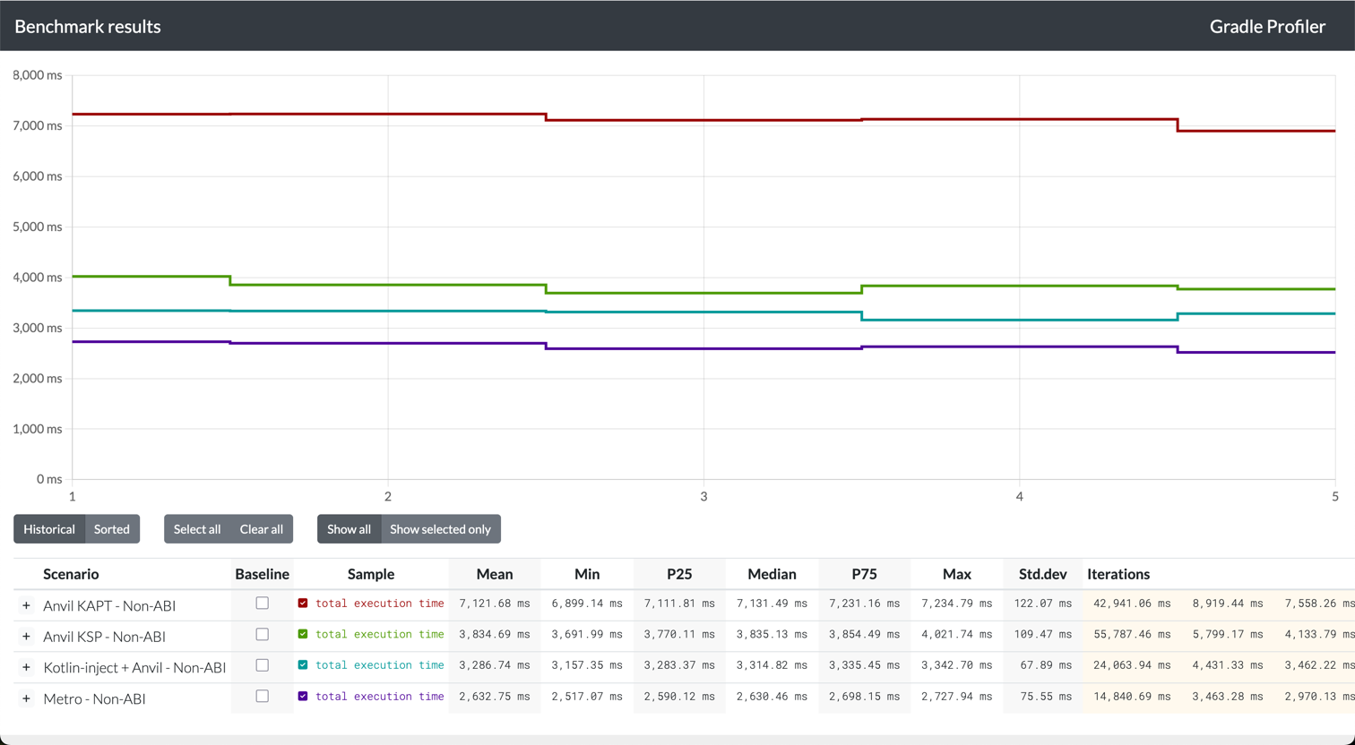Expand the Kotlin-inject + Anvil row
The image size is (1355, 745).
point(26,668)
